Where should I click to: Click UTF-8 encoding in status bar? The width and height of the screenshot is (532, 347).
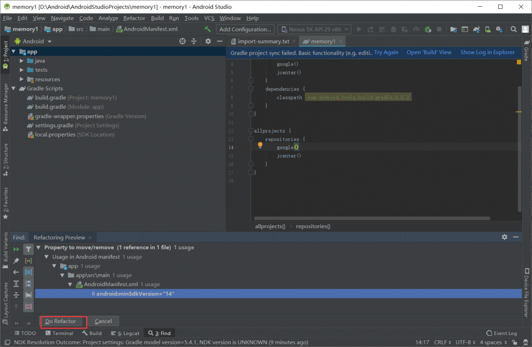click(465, 342)
